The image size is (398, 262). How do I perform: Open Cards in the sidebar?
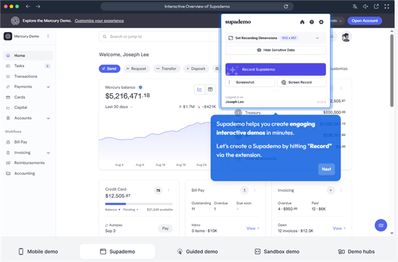[x=28, y=97]
